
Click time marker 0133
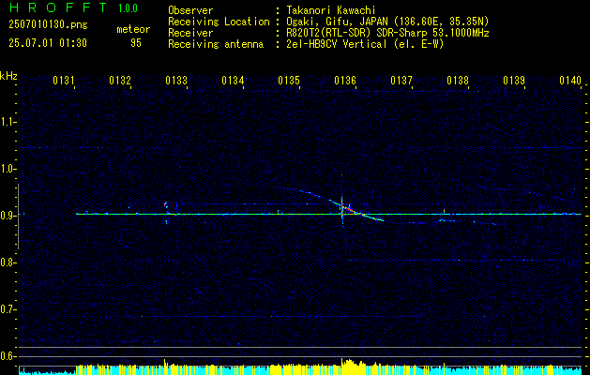coord(176,81)
